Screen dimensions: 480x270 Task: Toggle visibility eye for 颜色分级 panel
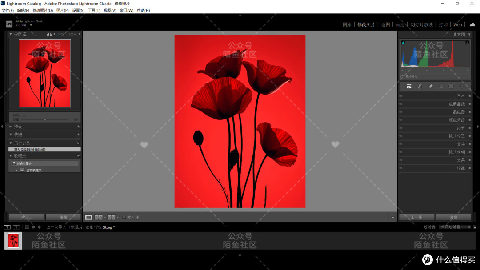click(401, 120)
